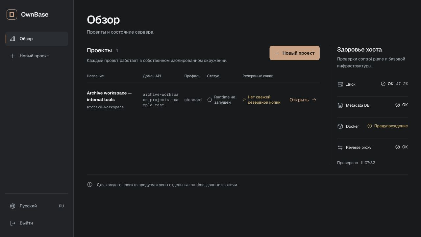The height and width of the screenshot is (237, 421).
Task: Click the circle status icon beside Runtime не запущен
Action: click(x=210, y=100)
